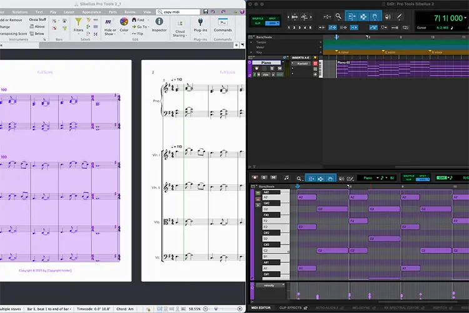Image resolution: width=469 pixels, height=313 pixels.
Task: Click the mini keyboard on Piano track
Action: click(x=321, y=69)
